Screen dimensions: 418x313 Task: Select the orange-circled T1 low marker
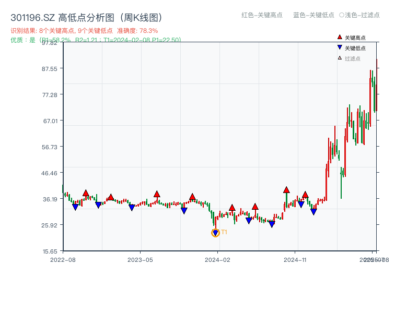[x=215, y=233]
